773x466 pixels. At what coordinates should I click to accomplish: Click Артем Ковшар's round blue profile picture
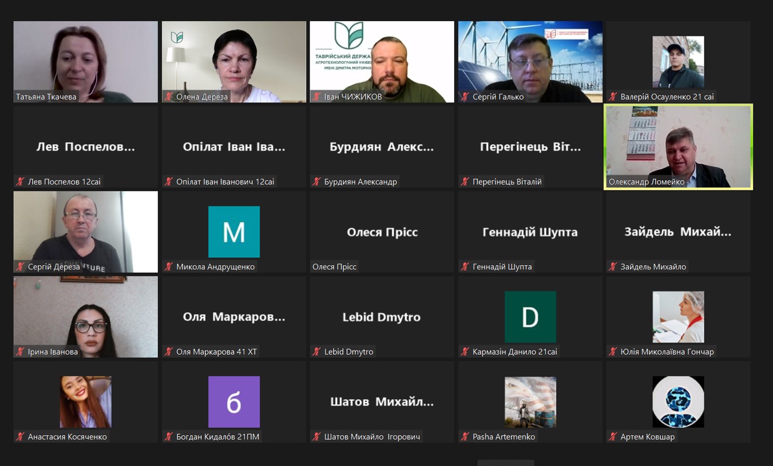679,402
